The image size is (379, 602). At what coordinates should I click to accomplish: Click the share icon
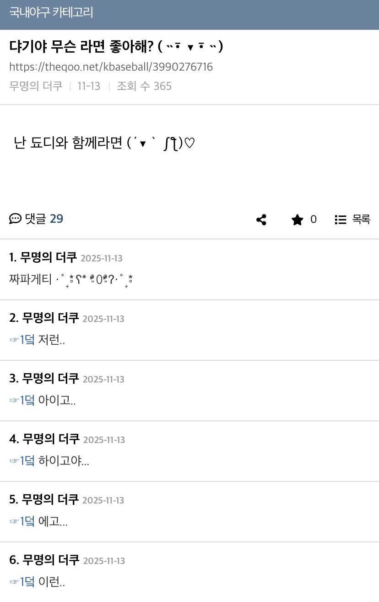(261, 220)
